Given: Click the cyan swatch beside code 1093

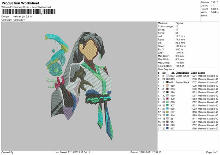Looking at the screenshot, I should 168,109.
